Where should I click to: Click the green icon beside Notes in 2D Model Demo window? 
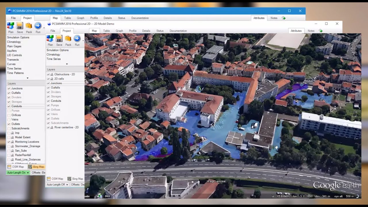point(321,31)
